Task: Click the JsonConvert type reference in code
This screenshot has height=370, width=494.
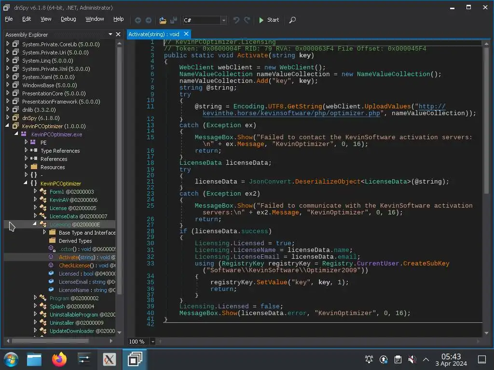Action: point(270,182)
